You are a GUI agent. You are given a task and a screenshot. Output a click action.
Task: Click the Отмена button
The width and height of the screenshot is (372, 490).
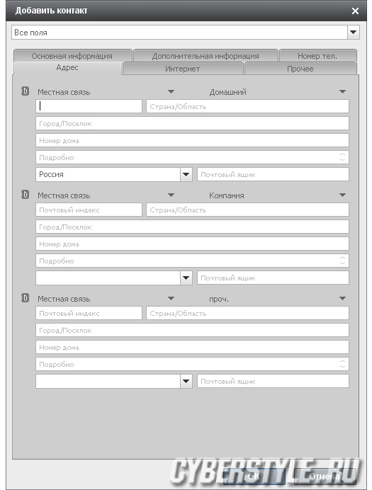[325, 477]
